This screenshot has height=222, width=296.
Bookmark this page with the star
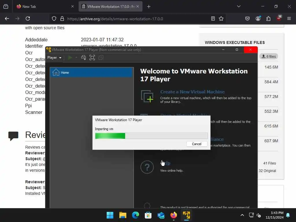point(221,18)
